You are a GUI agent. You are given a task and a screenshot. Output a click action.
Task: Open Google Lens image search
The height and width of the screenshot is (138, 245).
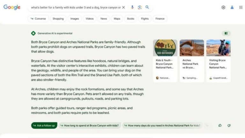(x=140, y=7)
